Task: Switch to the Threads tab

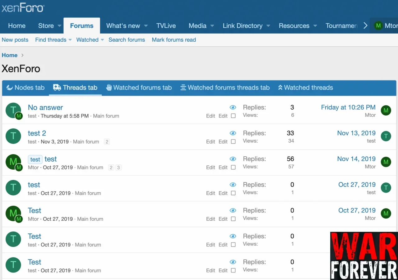Action: pyautogui.click(x=75, y=88)
